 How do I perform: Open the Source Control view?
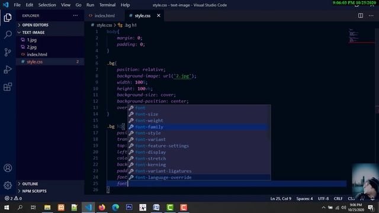click(x=8, y=52)
